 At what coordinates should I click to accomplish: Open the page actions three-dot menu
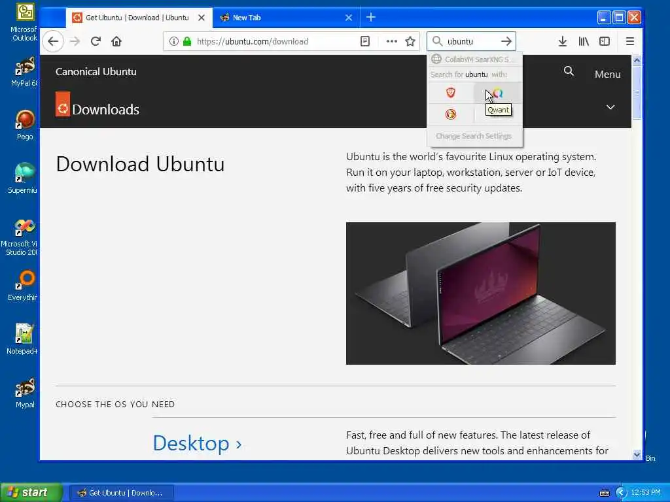coord(391,41)
